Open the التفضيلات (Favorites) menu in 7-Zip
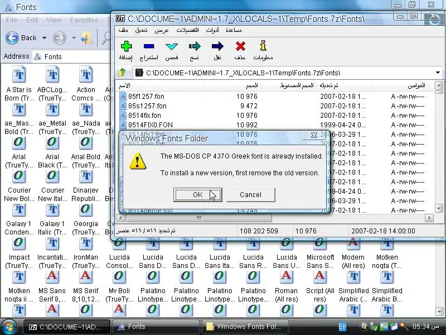The image size is (446, 335). click(x=187, y=30)
